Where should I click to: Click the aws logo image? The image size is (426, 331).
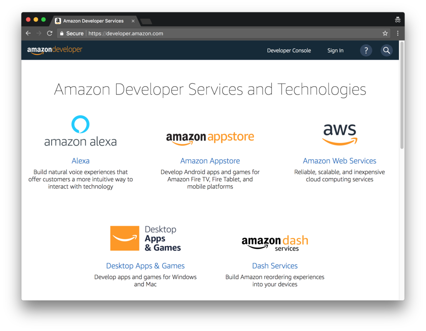click(x=339, y=134)
